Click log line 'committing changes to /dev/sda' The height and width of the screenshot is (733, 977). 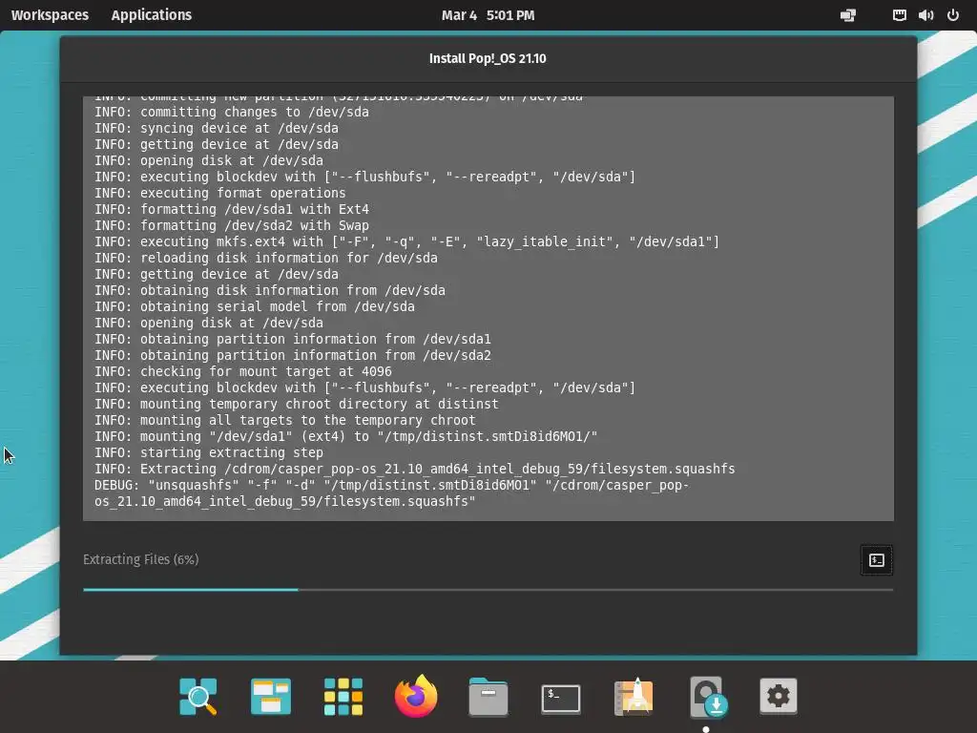pos(232,113)
